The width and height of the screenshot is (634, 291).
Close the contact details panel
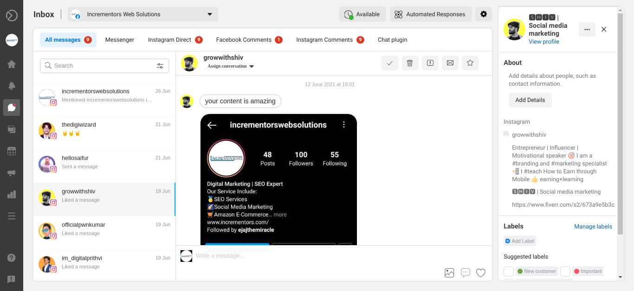point(604,29)
